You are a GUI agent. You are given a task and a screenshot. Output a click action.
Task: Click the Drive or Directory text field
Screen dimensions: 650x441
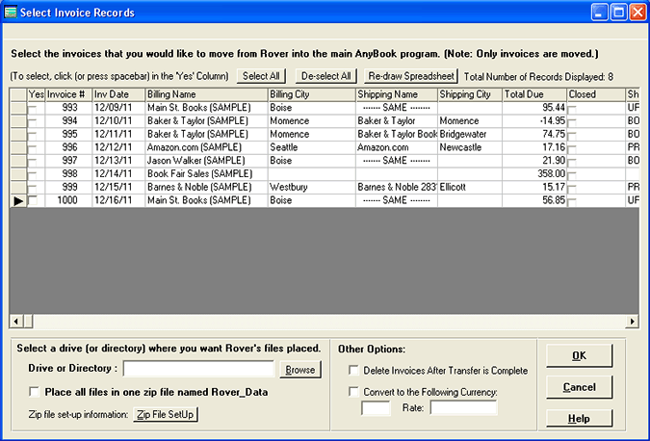point(199,369)
